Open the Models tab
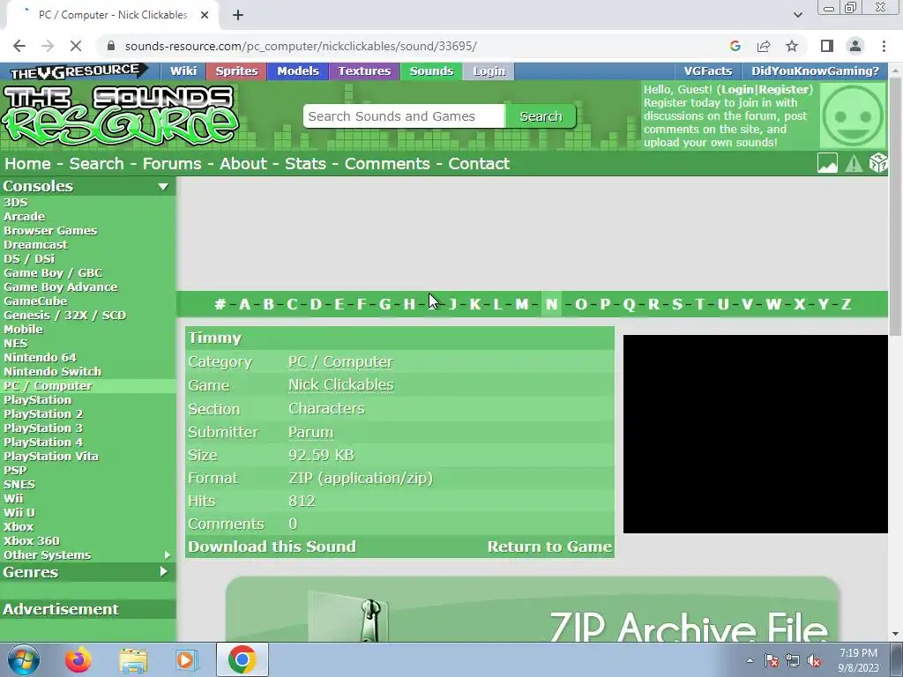The height and width of the screenshot is (677, 903). pyautogui.click(x=298, y=71)
